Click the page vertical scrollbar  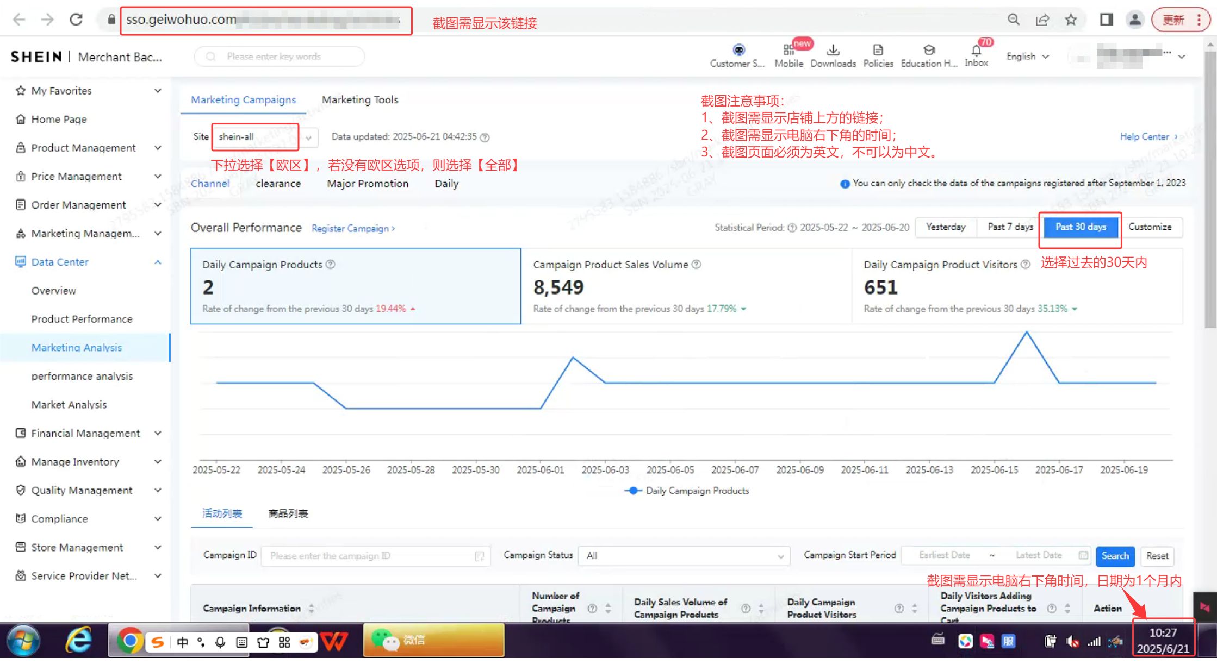click(1210, 190)
